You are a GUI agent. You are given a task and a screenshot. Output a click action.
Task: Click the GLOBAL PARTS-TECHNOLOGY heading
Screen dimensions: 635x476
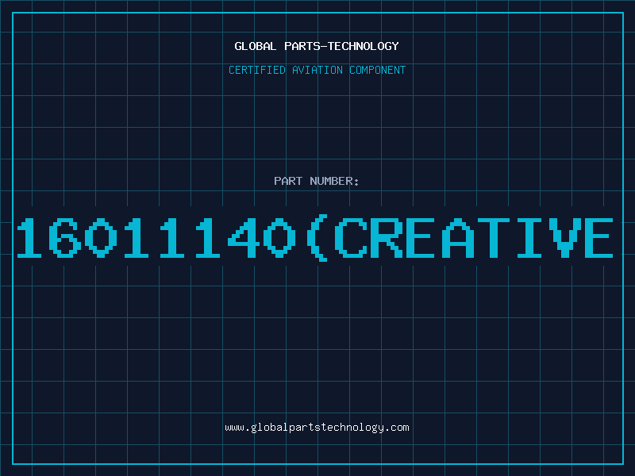[317, 46]
